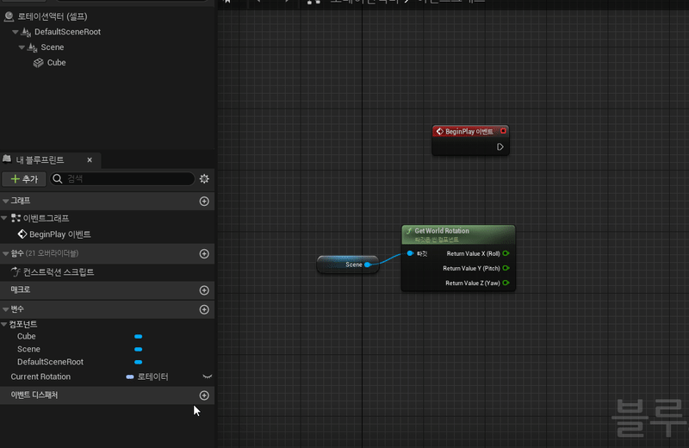689x448 pixels.
Task: Collapse the DefaultSceneRoot component tree
Action: pyautogui.click(x=16, y=32)
